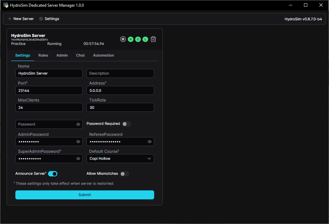
Task: Go to the Chat tab
Action: point(80,56)
